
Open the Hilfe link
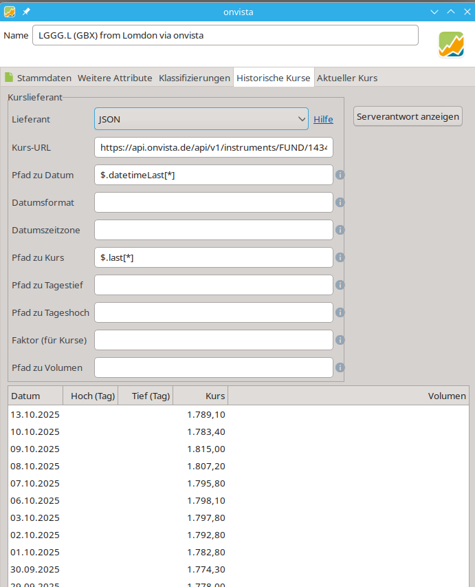click(x=323, y=120)
